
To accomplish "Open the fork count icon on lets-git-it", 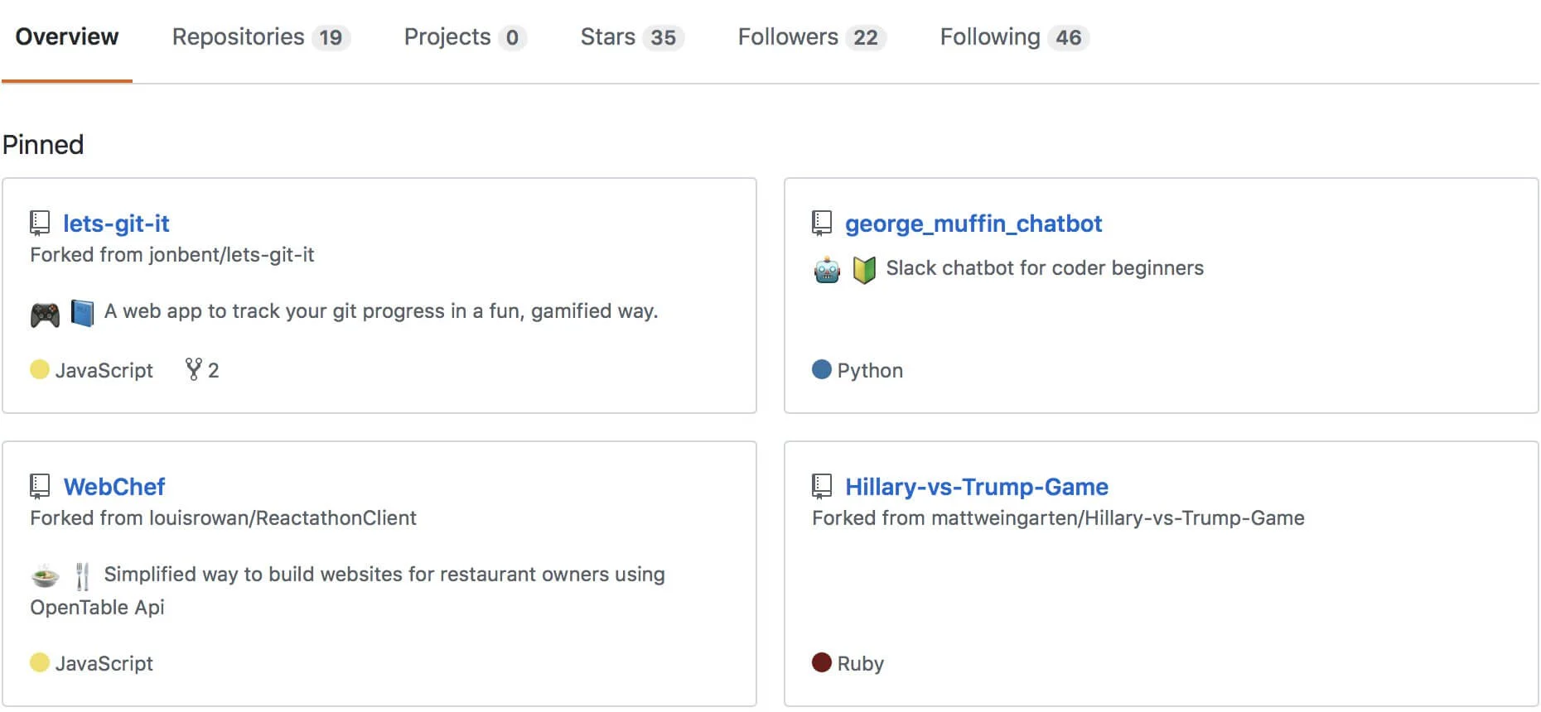I will pos(194,369).
